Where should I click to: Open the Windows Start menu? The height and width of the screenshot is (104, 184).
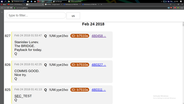pyautogui.click(x=2, y=1)
